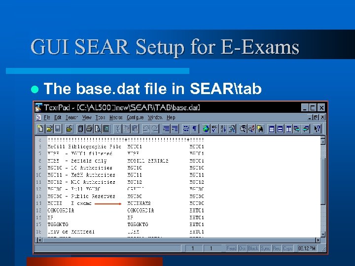Open the Macros menu

point(116,117)
